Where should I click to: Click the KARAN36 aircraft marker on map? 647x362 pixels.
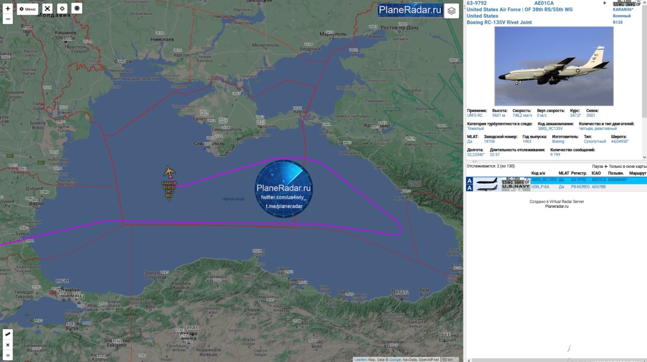coord(169,172)
